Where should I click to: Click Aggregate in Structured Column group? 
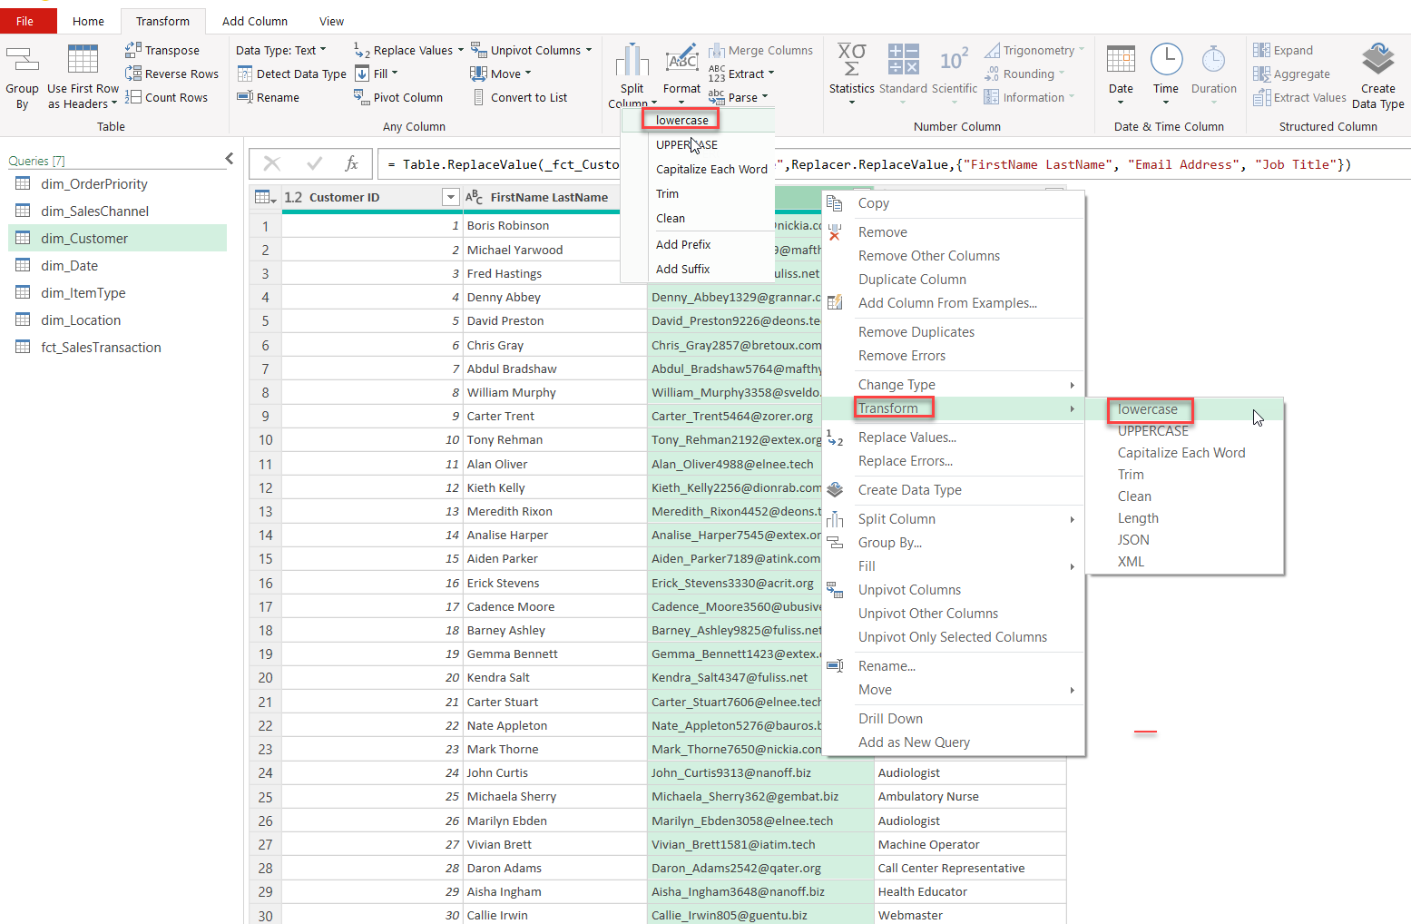(1291, 74)
